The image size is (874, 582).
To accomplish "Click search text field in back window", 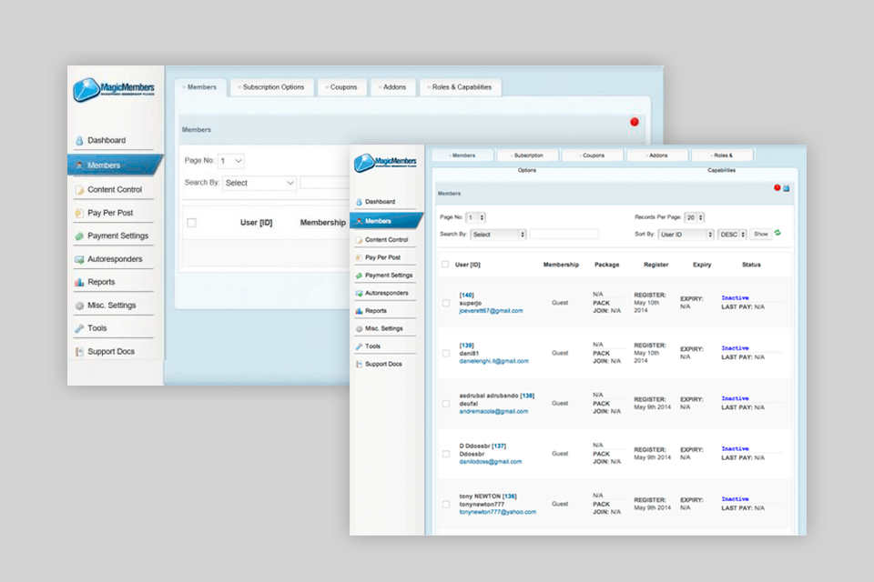I will click(324, 183).
